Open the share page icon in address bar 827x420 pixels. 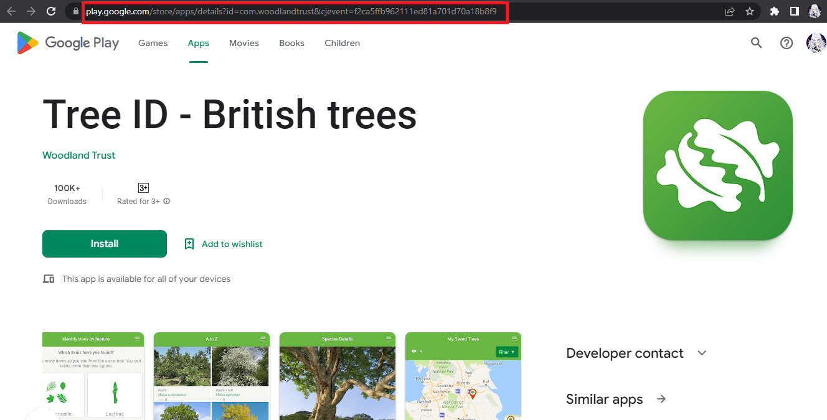730,11
